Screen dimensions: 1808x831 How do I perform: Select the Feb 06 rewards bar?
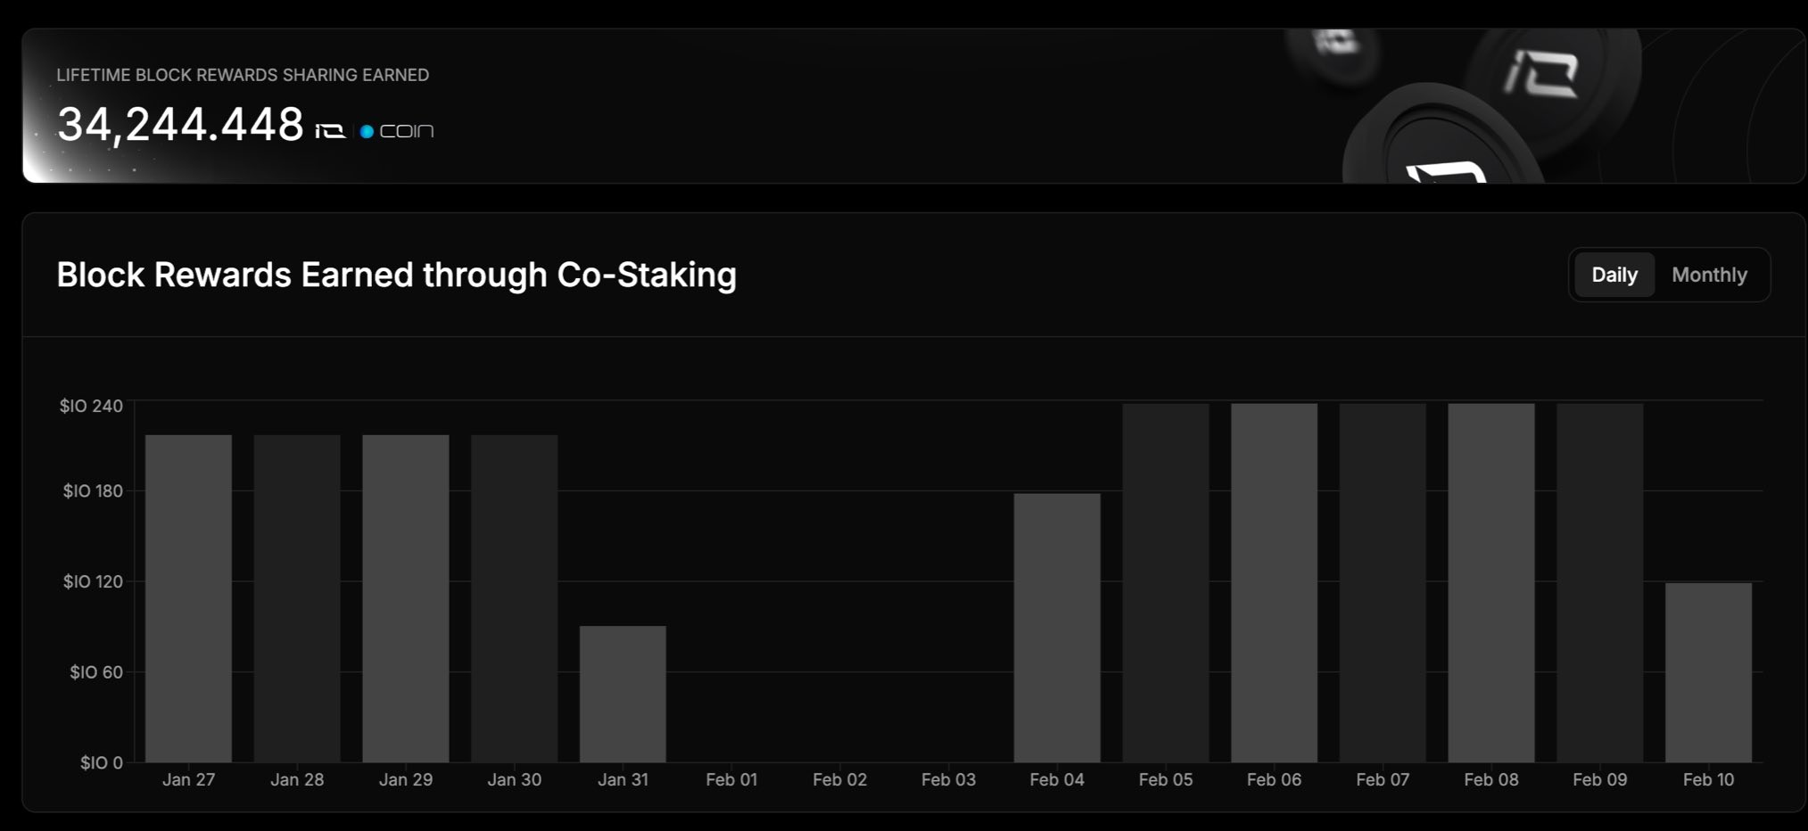[1274, 583]
